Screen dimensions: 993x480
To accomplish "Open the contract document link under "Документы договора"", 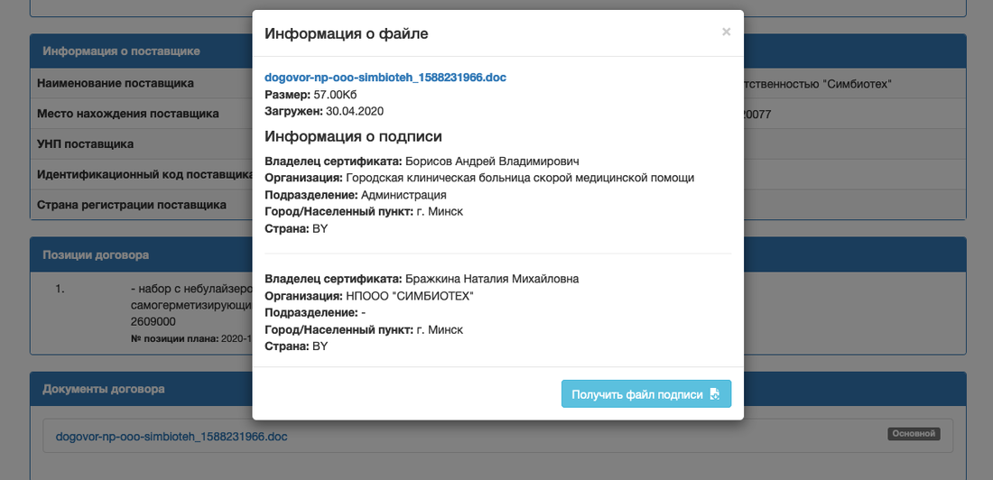I will point(172,437).
